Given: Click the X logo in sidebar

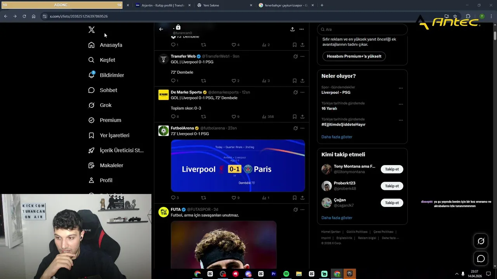Looking at the screenshot, I should [92, 30].
